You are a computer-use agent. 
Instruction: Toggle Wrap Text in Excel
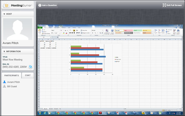tap(84, 30)
